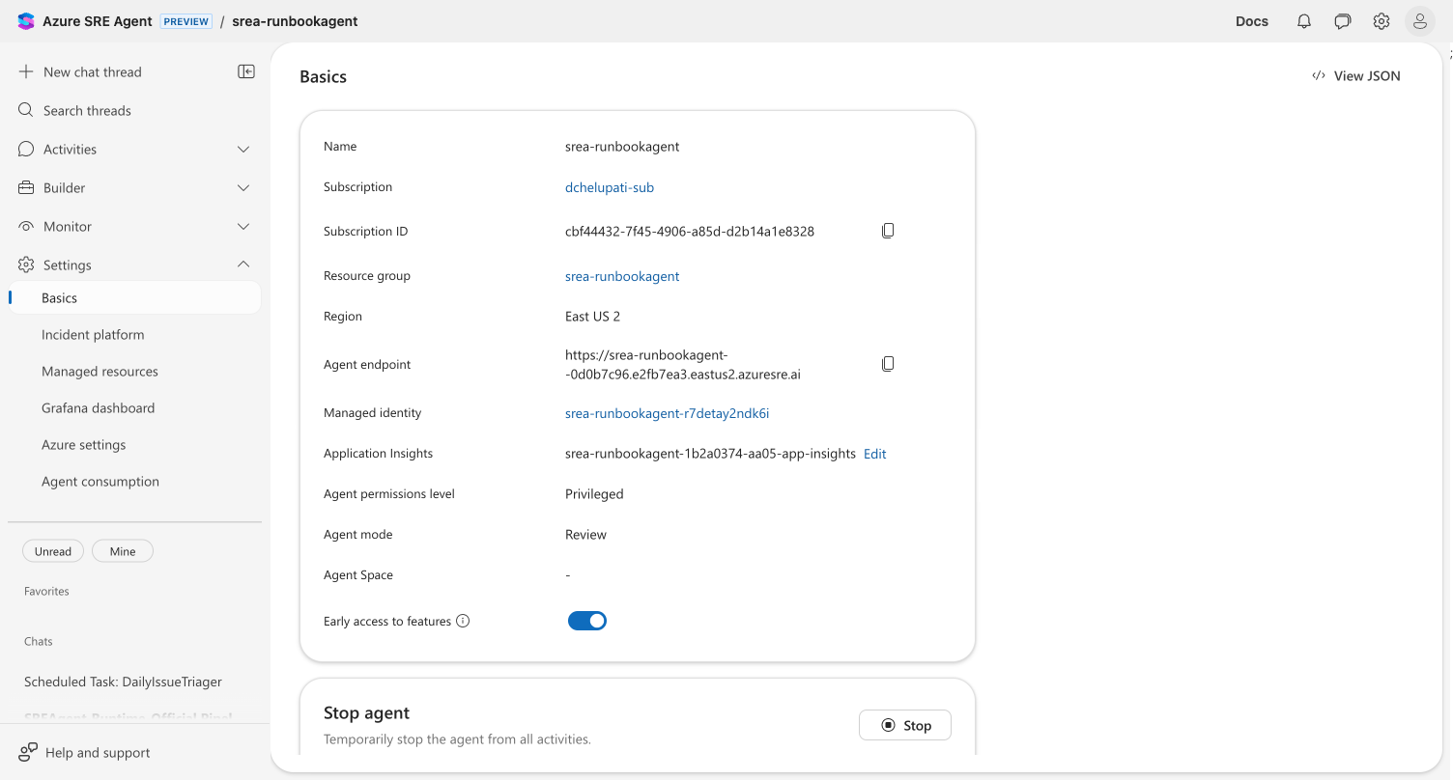Click the Help and support icon
The height and width of the screenshot is (780, 1453).
pyautogui.click(x=28, y=751)
